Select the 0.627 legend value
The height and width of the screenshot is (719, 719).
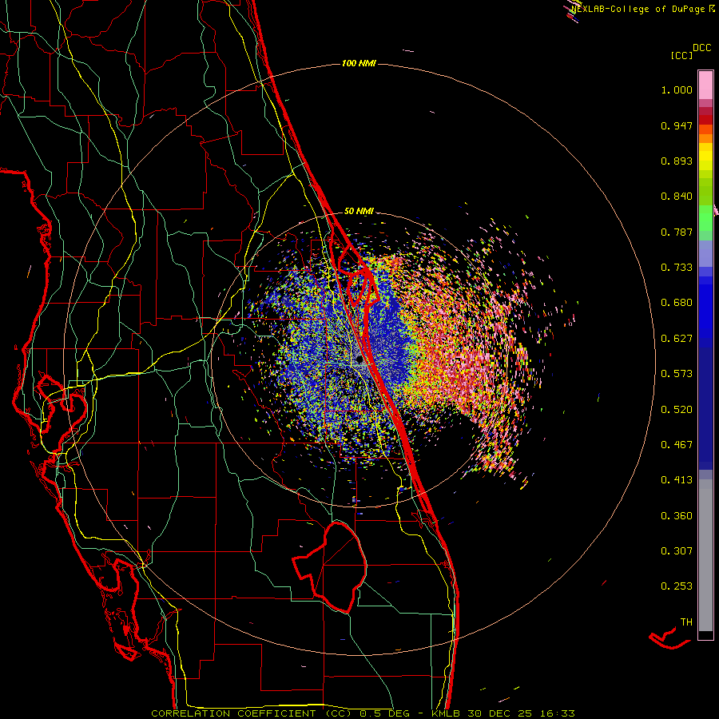point(677,339)
